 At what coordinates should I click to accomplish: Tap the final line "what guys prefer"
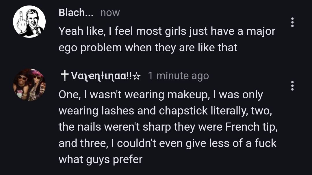(101, 159)
